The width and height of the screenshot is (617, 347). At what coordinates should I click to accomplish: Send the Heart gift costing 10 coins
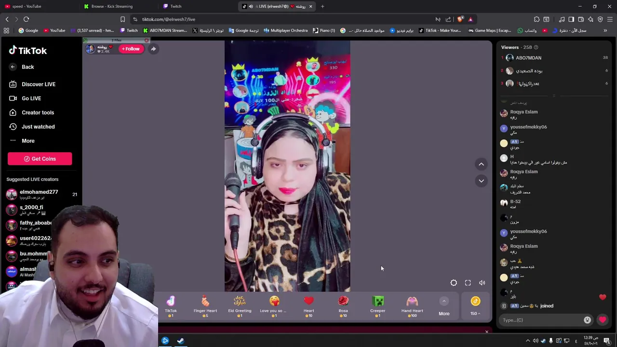(308, 307)
